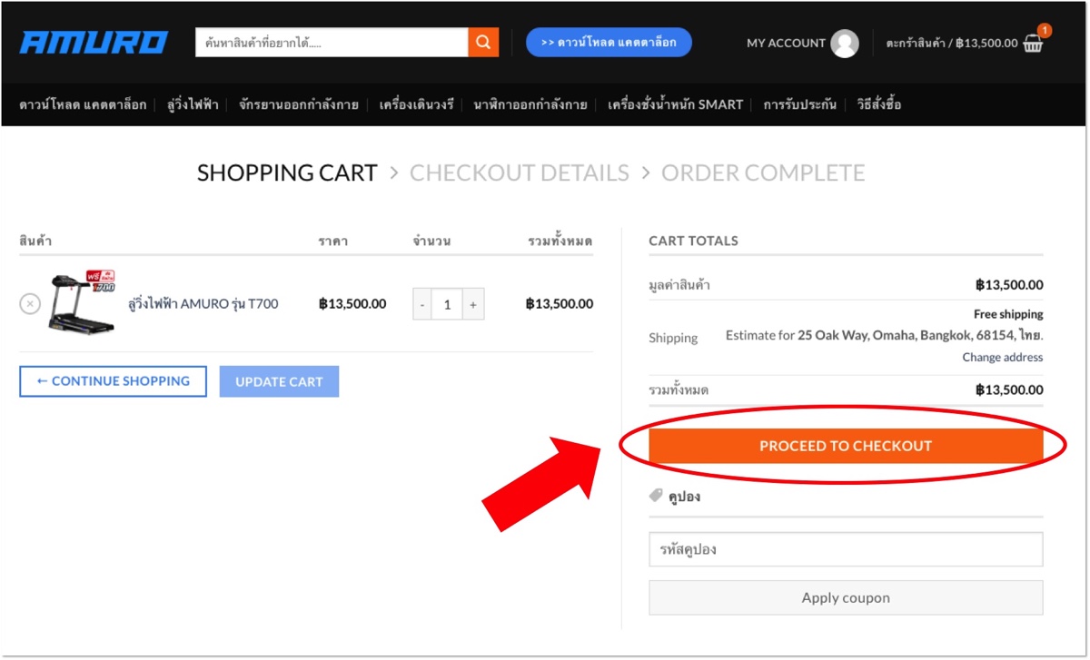Viewport: 1090px width, 660px height.
Task: Click the Free shipping text
Action: coord(1008,314)
